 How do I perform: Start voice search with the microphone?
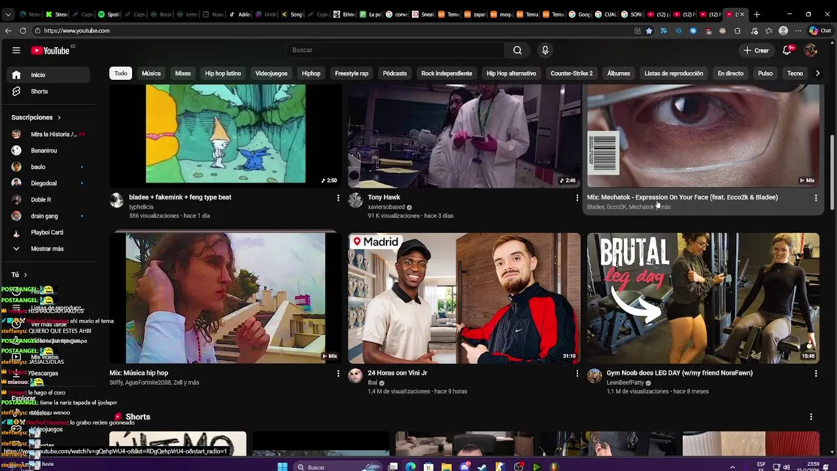click(x=545, y=50)
